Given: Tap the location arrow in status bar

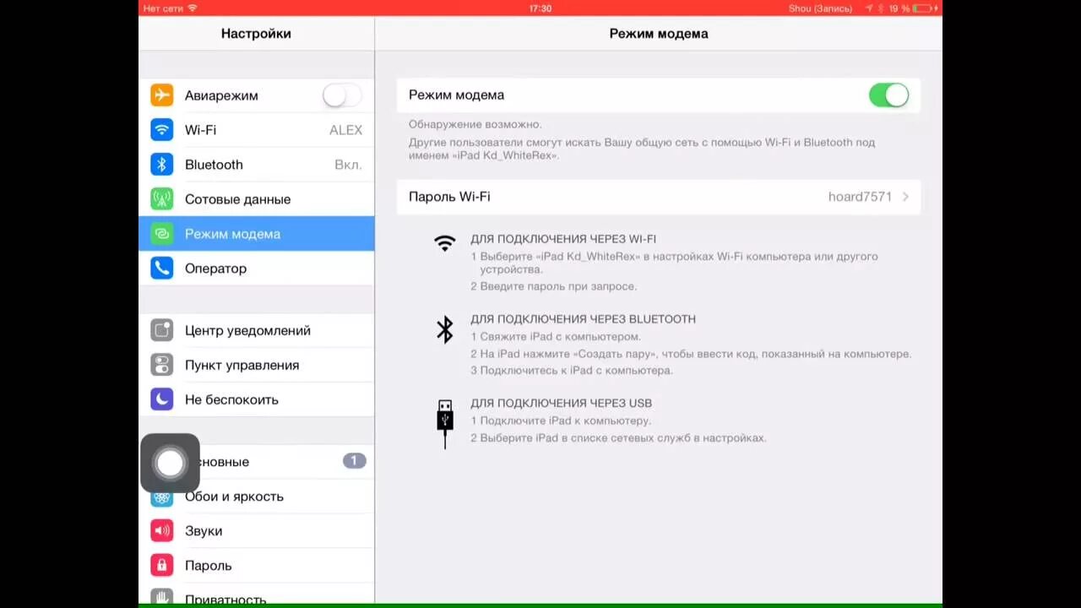Looking at the screenshot, I should coord(869,8).
